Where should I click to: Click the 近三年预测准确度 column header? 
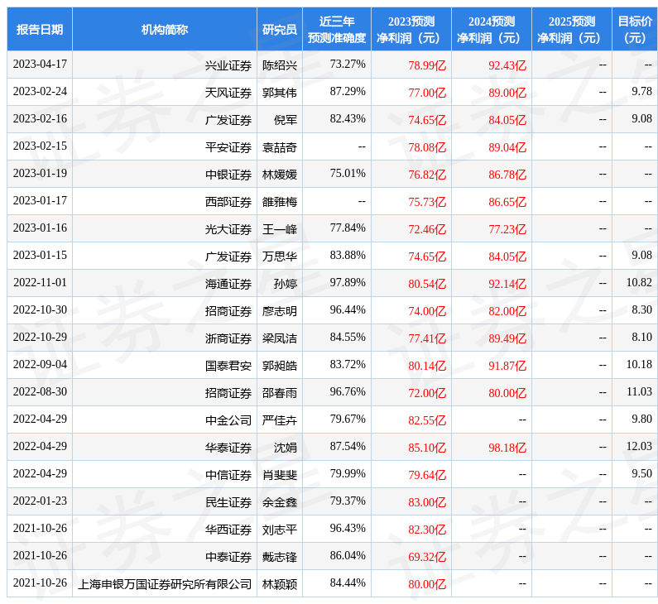click(337, 29)
